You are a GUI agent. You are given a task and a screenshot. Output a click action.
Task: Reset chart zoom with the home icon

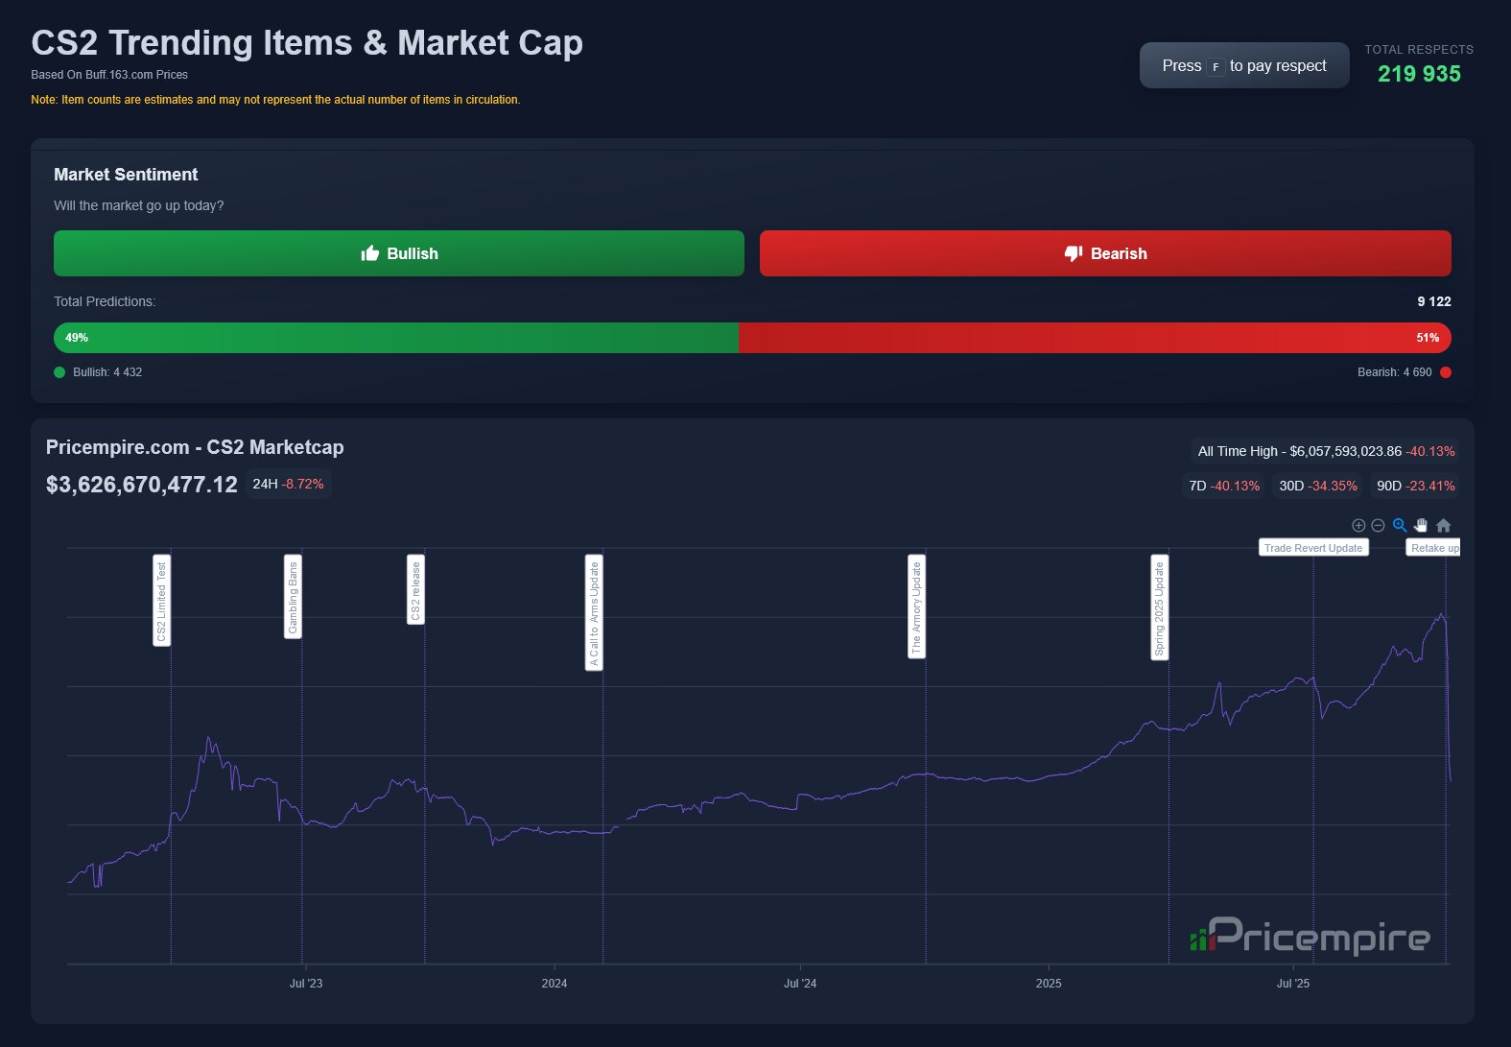1444,525
